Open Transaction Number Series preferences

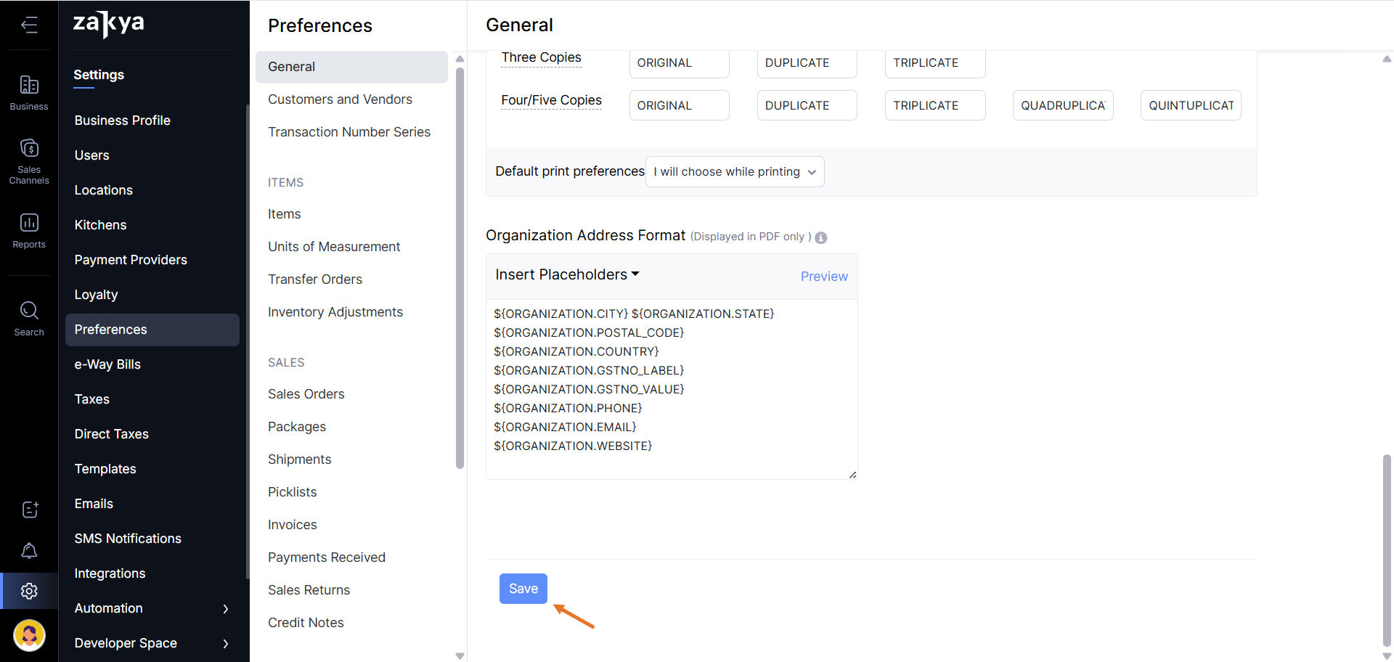click(x=348, y=132)
